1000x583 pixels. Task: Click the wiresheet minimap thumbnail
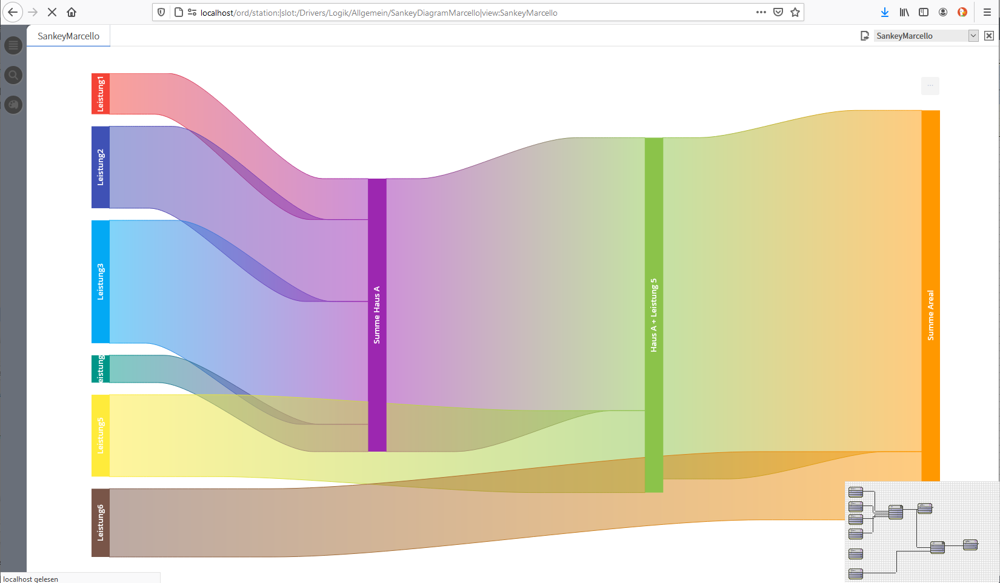tap(922, 532)
